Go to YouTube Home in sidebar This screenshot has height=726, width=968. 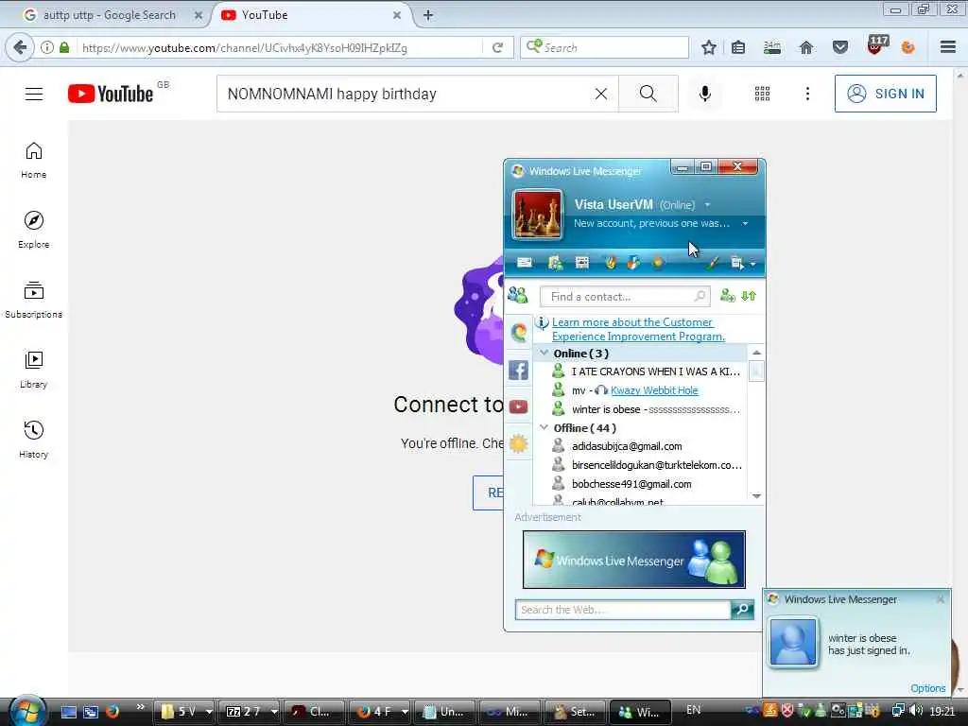34,160
